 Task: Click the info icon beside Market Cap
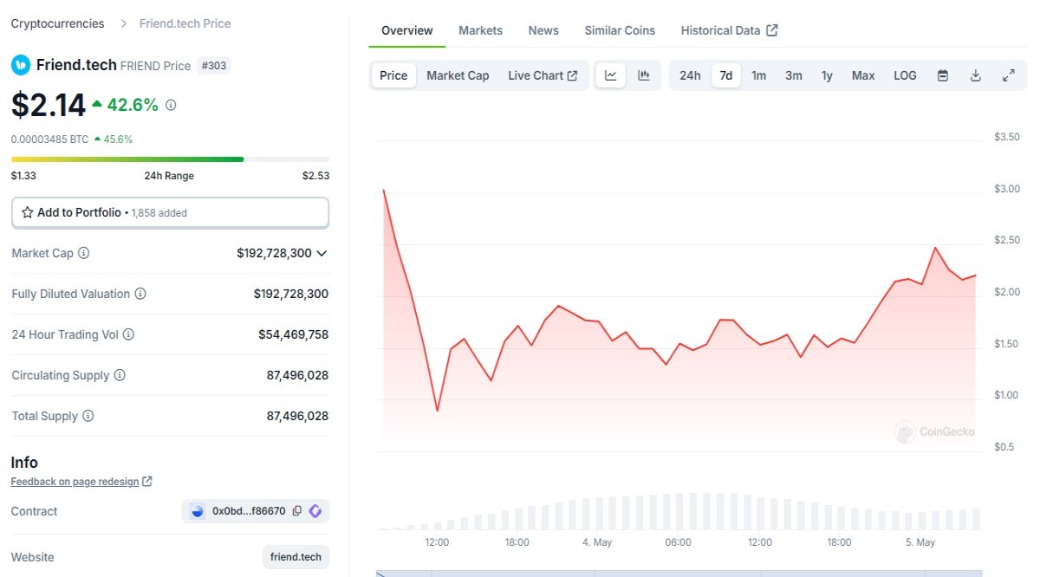[x=84, y=253]
